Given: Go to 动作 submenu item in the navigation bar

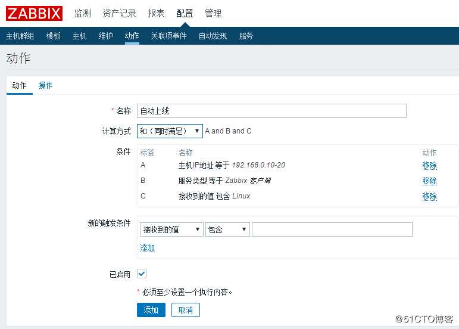Looking at the screenshot, I should pyautogui.click(x=132, y=36).
